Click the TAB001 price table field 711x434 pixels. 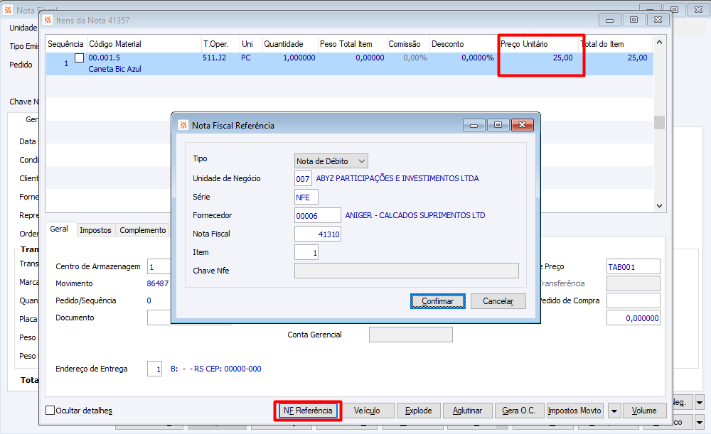tap(633, 267)
